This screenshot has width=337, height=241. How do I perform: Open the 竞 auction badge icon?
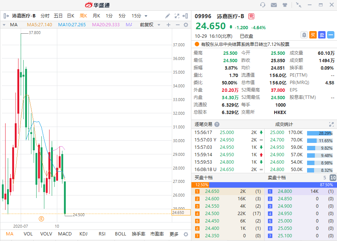[251, 16]
